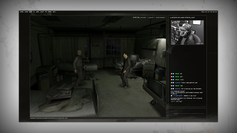Click the purple badge beside StreamElements
Image resolution: width=237 pixels, height=133 pixels.
171,96
